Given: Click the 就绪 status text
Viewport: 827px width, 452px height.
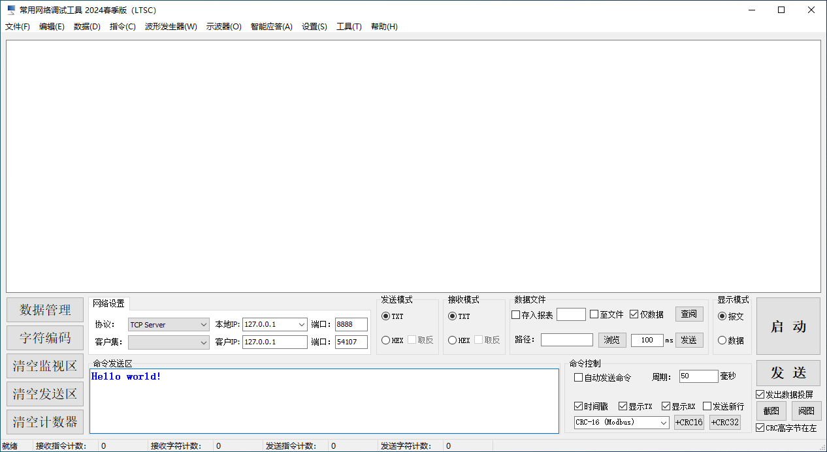Looking at the screenshot, I should [x=10, y=446].
